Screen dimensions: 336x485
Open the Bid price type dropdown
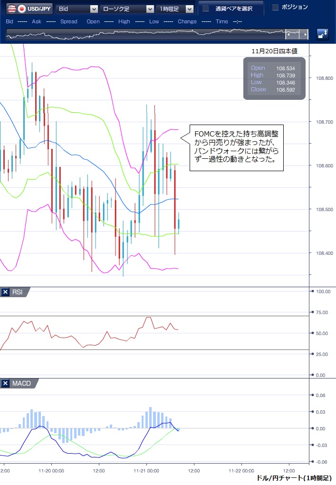pyautogui.click(x=77, y=9)
